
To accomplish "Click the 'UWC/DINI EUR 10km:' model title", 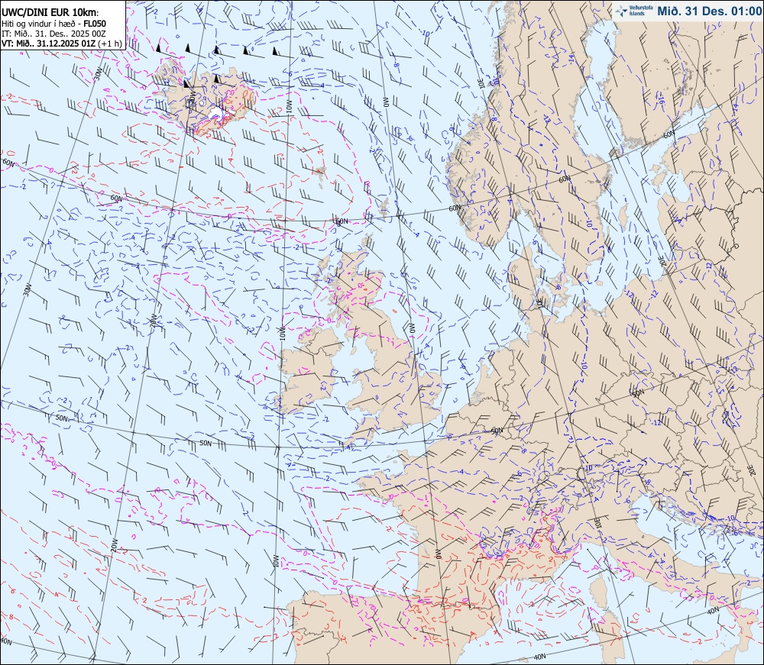I will (x=50, y=13).
